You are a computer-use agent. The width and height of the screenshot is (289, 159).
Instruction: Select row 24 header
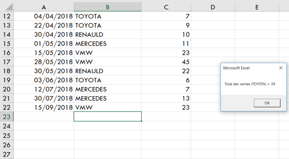(x=7, y=126)
